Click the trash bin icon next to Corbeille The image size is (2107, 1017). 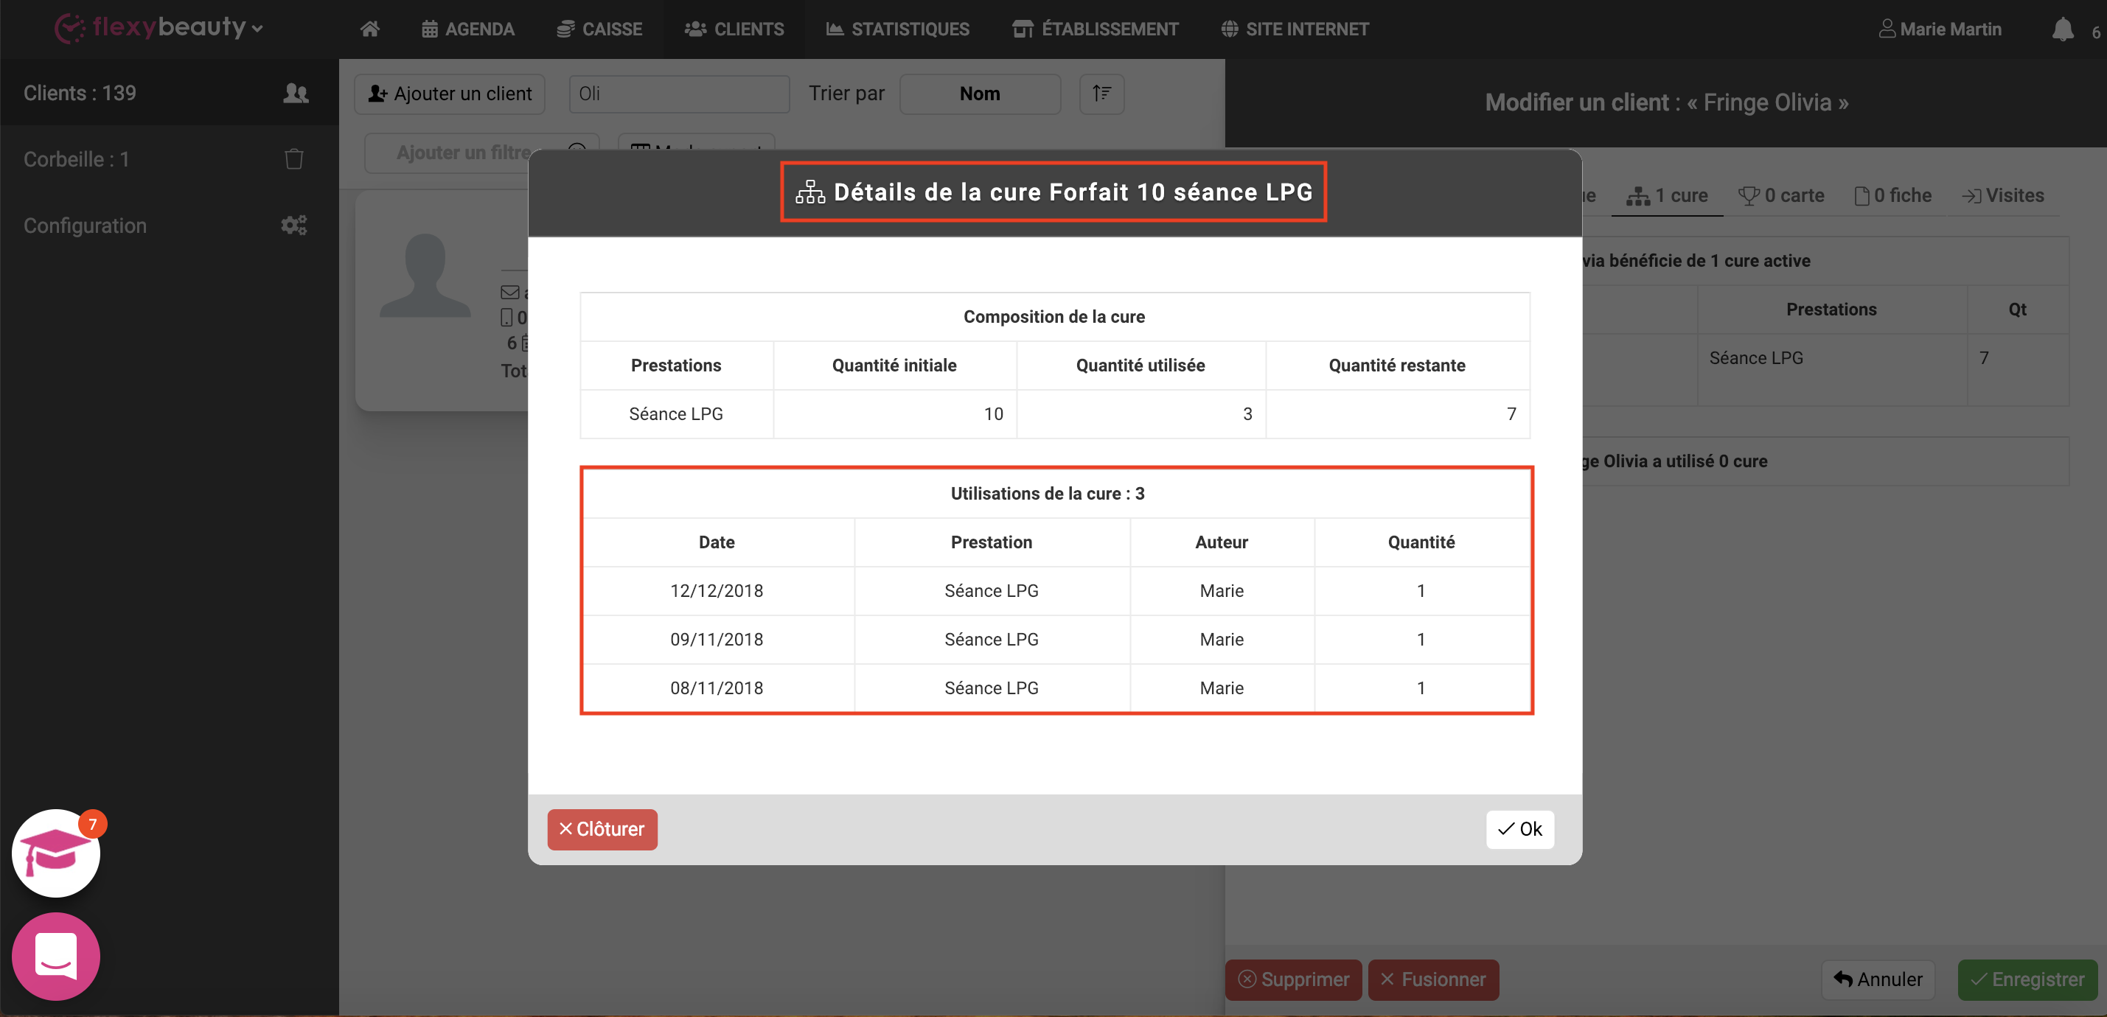tap(294, 158)
